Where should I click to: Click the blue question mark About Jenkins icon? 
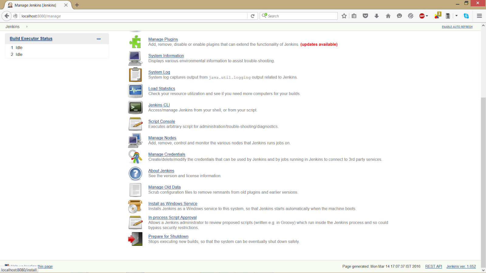[135, 174]
